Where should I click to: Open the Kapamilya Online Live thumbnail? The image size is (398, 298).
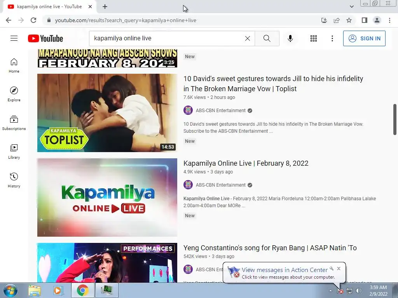point(107,198)
